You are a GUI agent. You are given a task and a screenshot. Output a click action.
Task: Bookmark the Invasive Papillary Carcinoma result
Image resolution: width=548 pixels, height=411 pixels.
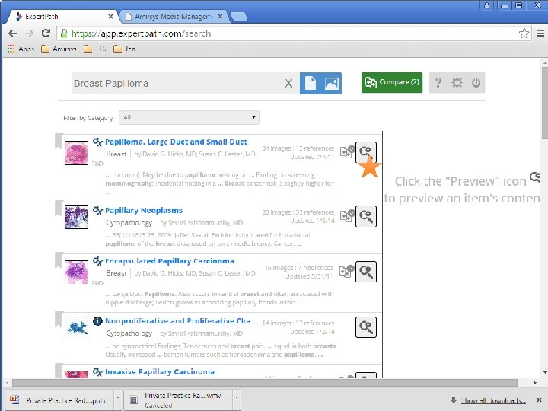[59, 371]
